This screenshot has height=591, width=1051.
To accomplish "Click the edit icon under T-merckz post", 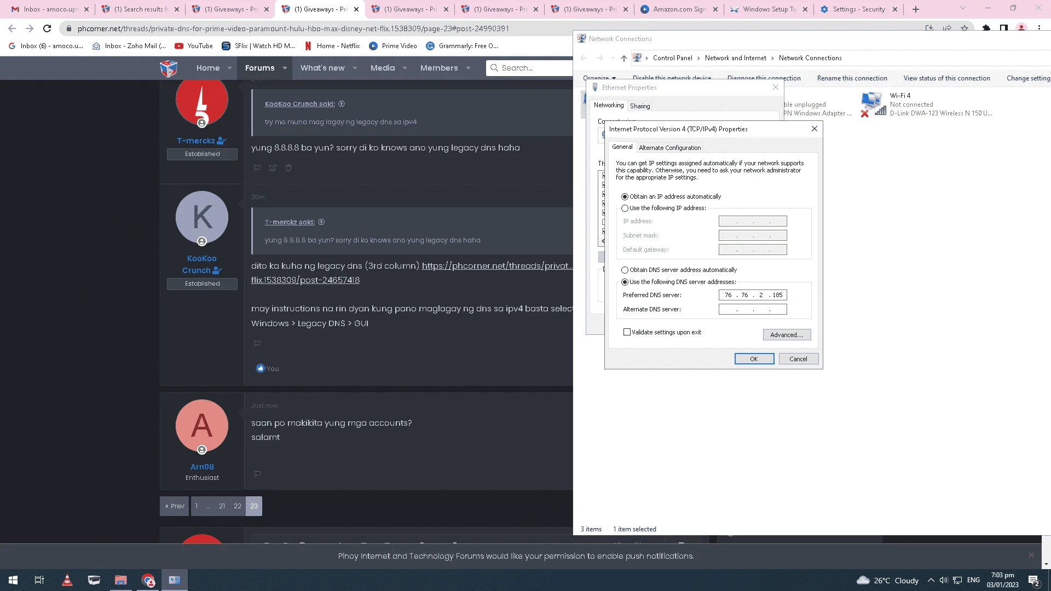I will (x=273, y=168).
